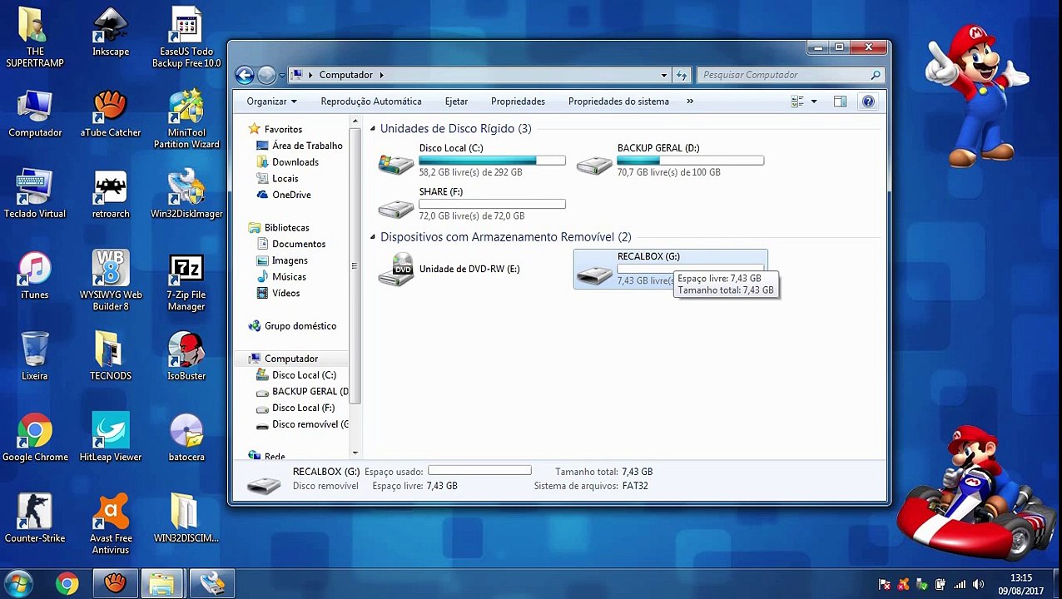Screen dimensions: 1062x599
Task: Launch IsoBuster from the desktop
Action: pyautogui.click(x=186, y=356)
